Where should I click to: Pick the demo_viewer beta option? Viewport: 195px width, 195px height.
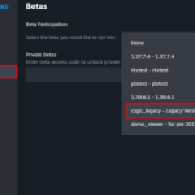tap(162, 124)
